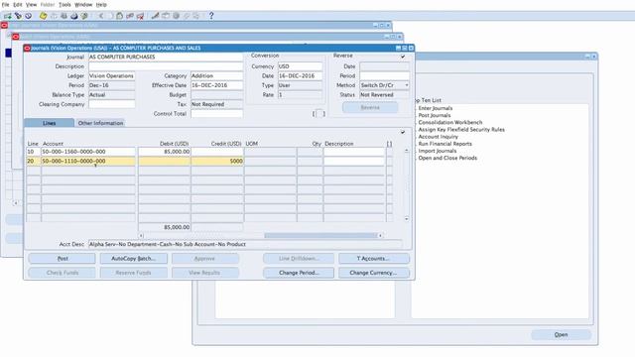Click horizontal scrollbar right arrow under lines

(x=380, y=236)
